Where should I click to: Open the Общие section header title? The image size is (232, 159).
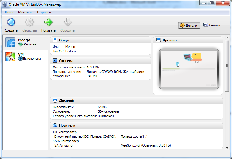pyautogui.click(x=65, y=40)
